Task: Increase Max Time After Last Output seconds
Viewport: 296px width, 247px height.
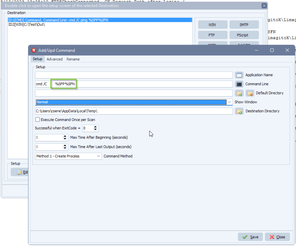Action: tap(65, 146)
